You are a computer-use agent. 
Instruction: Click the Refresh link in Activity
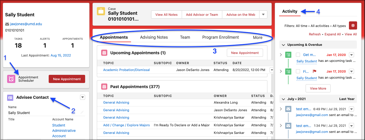pos(315,34)
